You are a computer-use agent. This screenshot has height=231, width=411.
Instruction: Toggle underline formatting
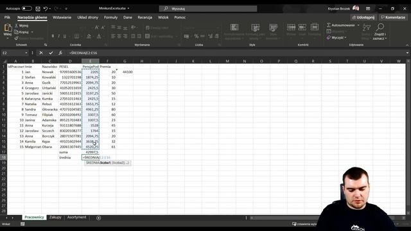point(64,36)
